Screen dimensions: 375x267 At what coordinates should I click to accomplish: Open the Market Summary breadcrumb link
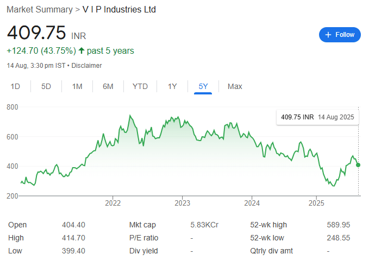click(x=40, y=10)
